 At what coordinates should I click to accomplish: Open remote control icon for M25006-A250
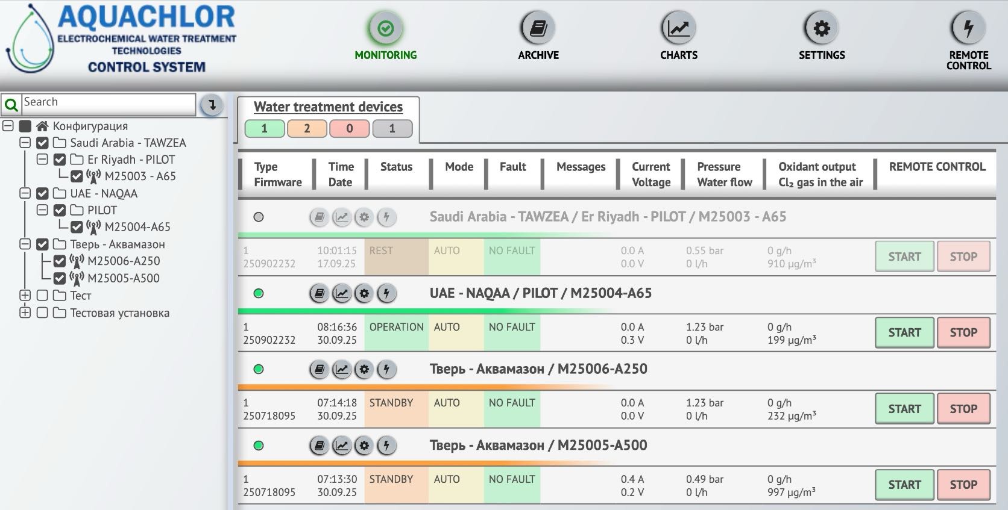(386, 370)
